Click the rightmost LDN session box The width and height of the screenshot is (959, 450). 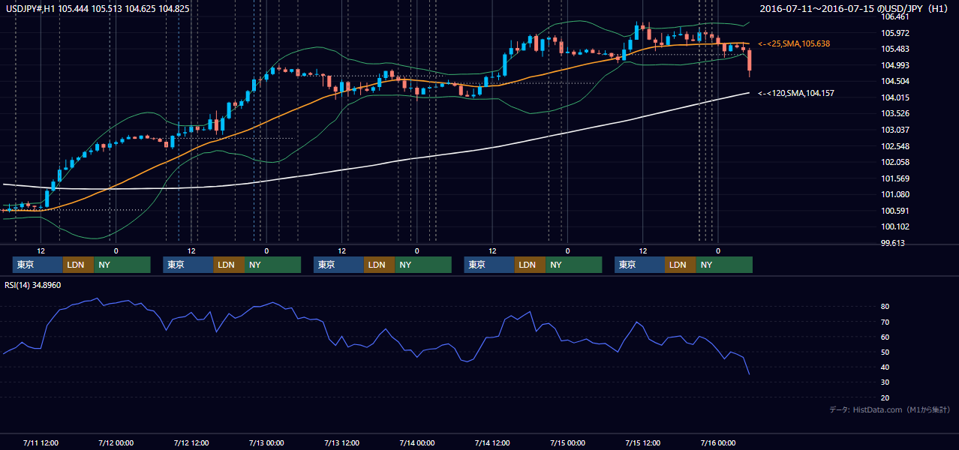[x=680, y=265]
